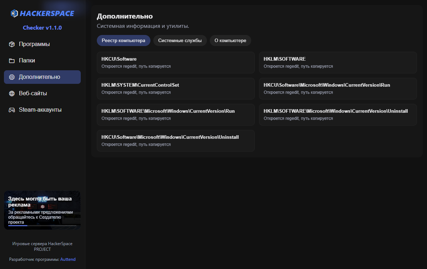Click the advertisement banner thumbnail
The image size is (427, 269).
[42, 210]
